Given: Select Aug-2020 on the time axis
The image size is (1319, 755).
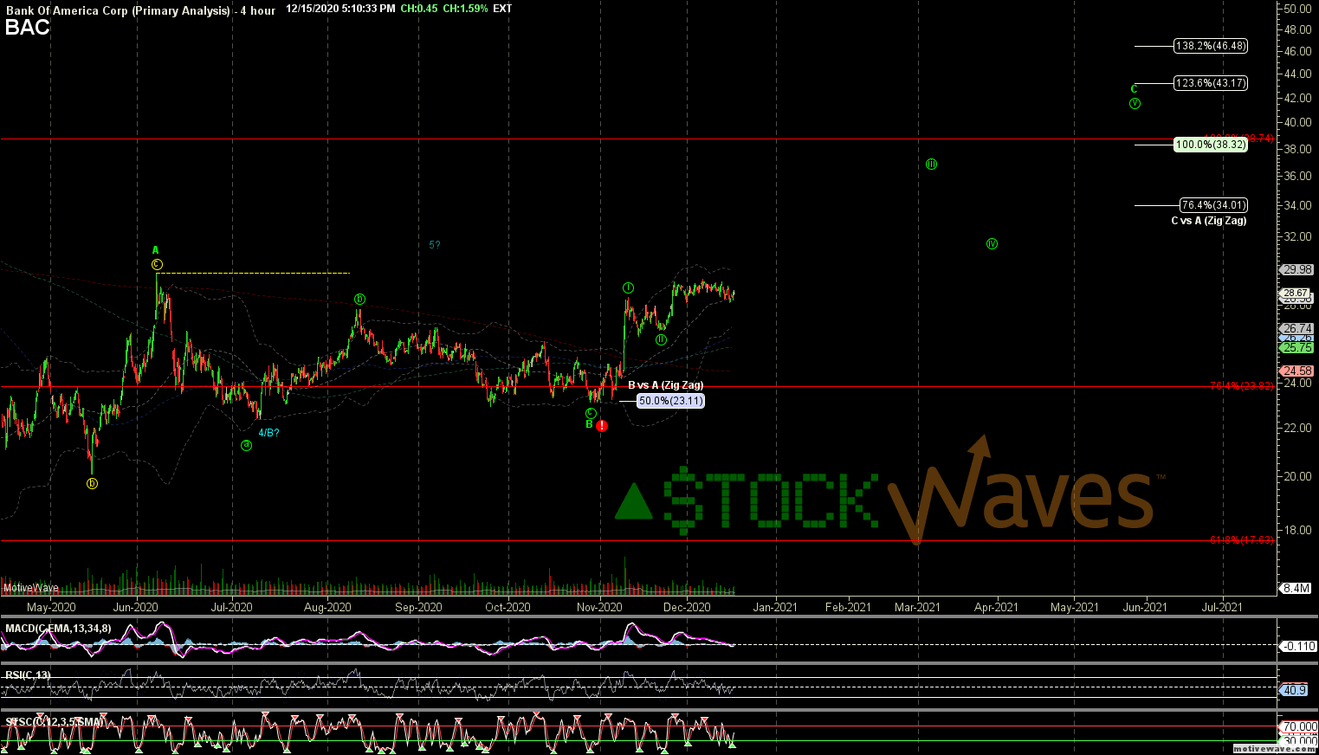Looking at the screenshot, I should 327,607.
